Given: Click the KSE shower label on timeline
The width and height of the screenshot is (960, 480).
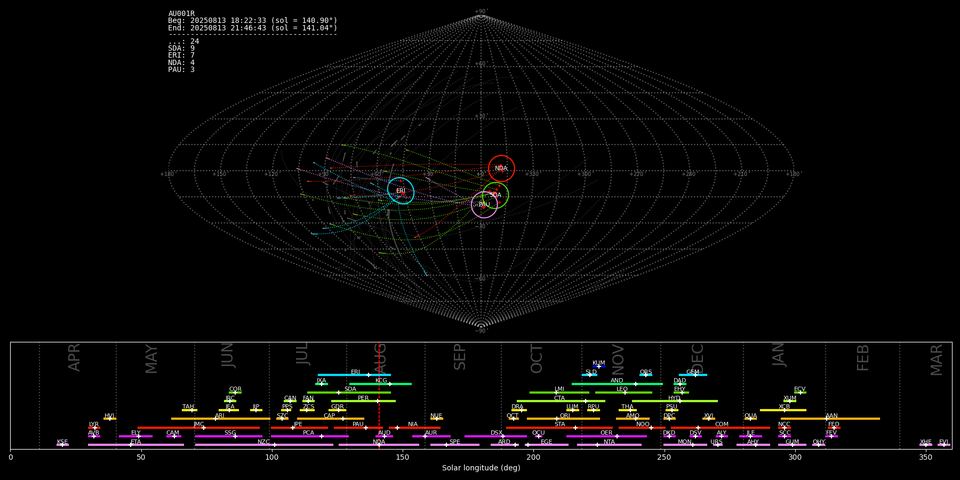Looking at the screenshot, I should (x=62, y=442).
